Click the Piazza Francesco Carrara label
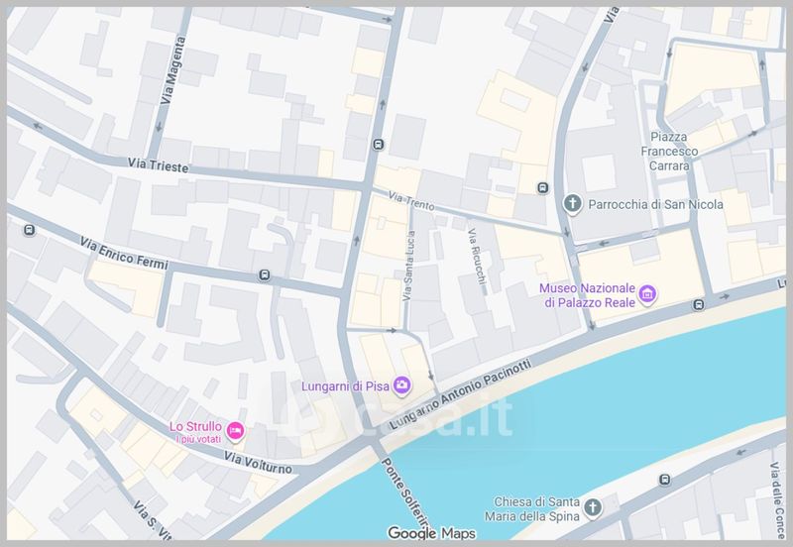The height and width of the screenshot is (547, 793). [x=674, y=144]
